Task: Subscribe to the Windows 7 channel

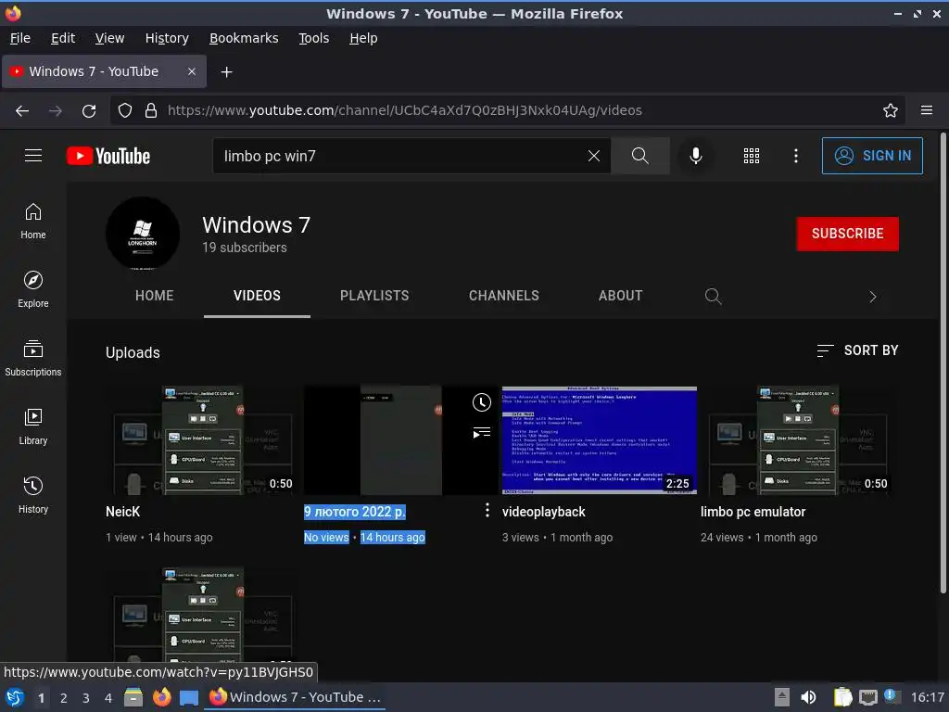Action: 847,234
